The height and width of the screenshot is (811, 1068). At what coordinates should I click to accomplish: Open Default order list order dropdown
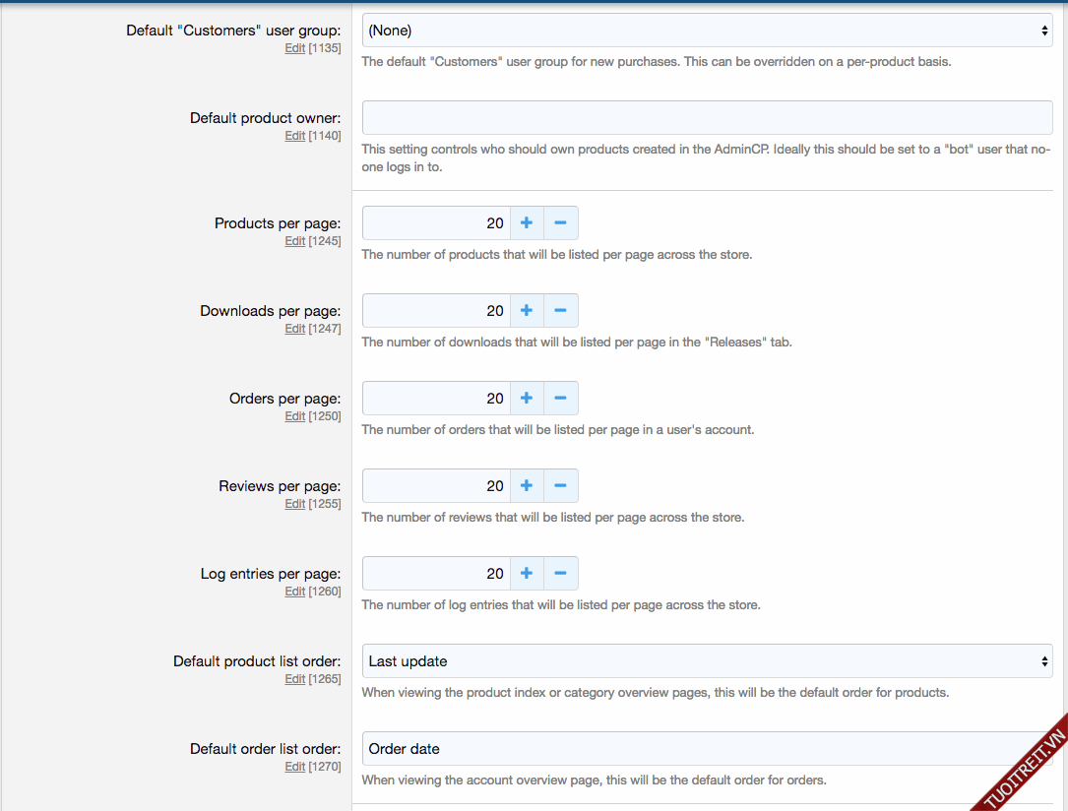707,749
